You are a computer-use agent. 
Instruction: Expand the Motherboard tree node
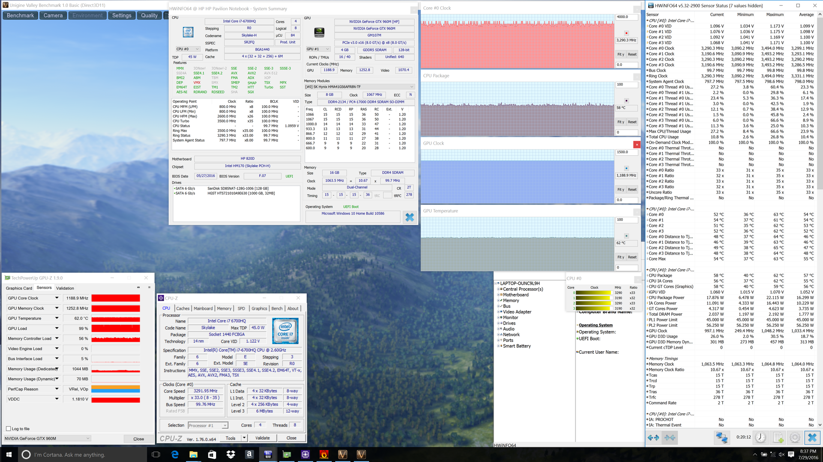pos(499,295)
